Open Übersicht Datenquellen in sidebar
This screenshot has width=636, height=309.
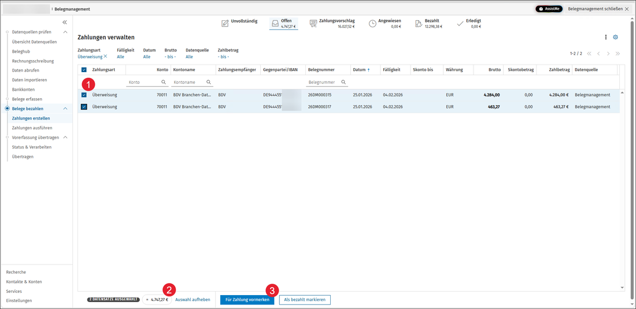[35, 42]
